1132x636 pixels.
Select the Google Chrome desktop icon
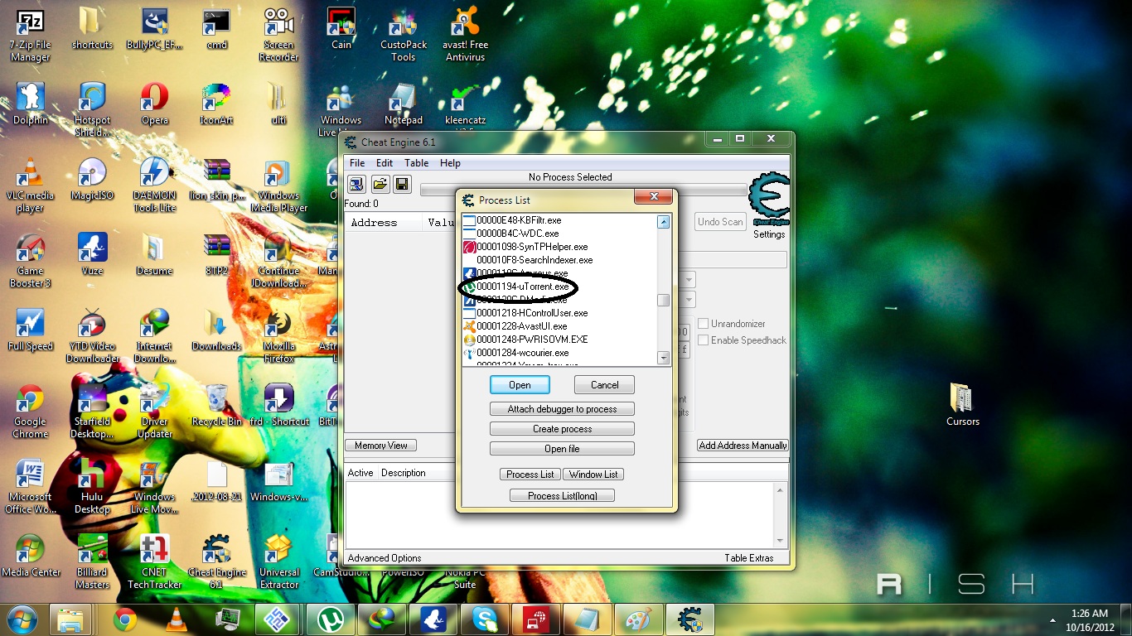[30, 412]
